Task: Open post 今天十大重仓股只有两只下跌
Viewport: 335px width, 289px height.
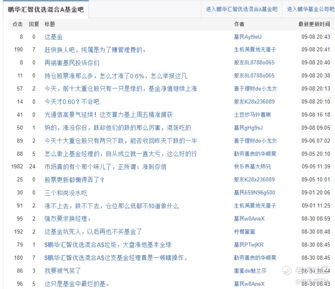Action: [121, 141]
